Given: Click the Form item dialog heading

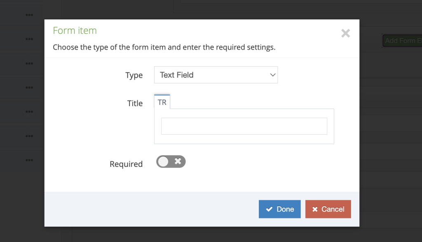Looking at the screenshot, I should [x=75, y=30].
